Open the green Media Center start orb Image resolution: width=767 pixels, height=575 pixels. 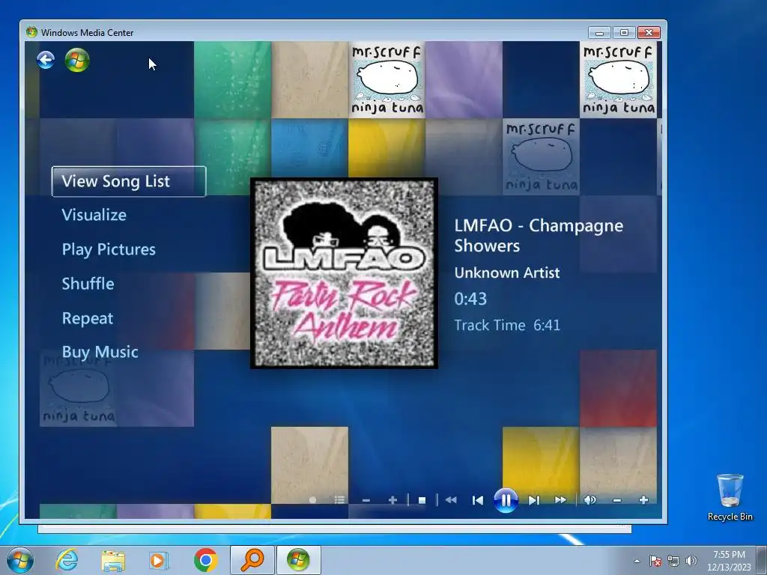pos(77,60)
